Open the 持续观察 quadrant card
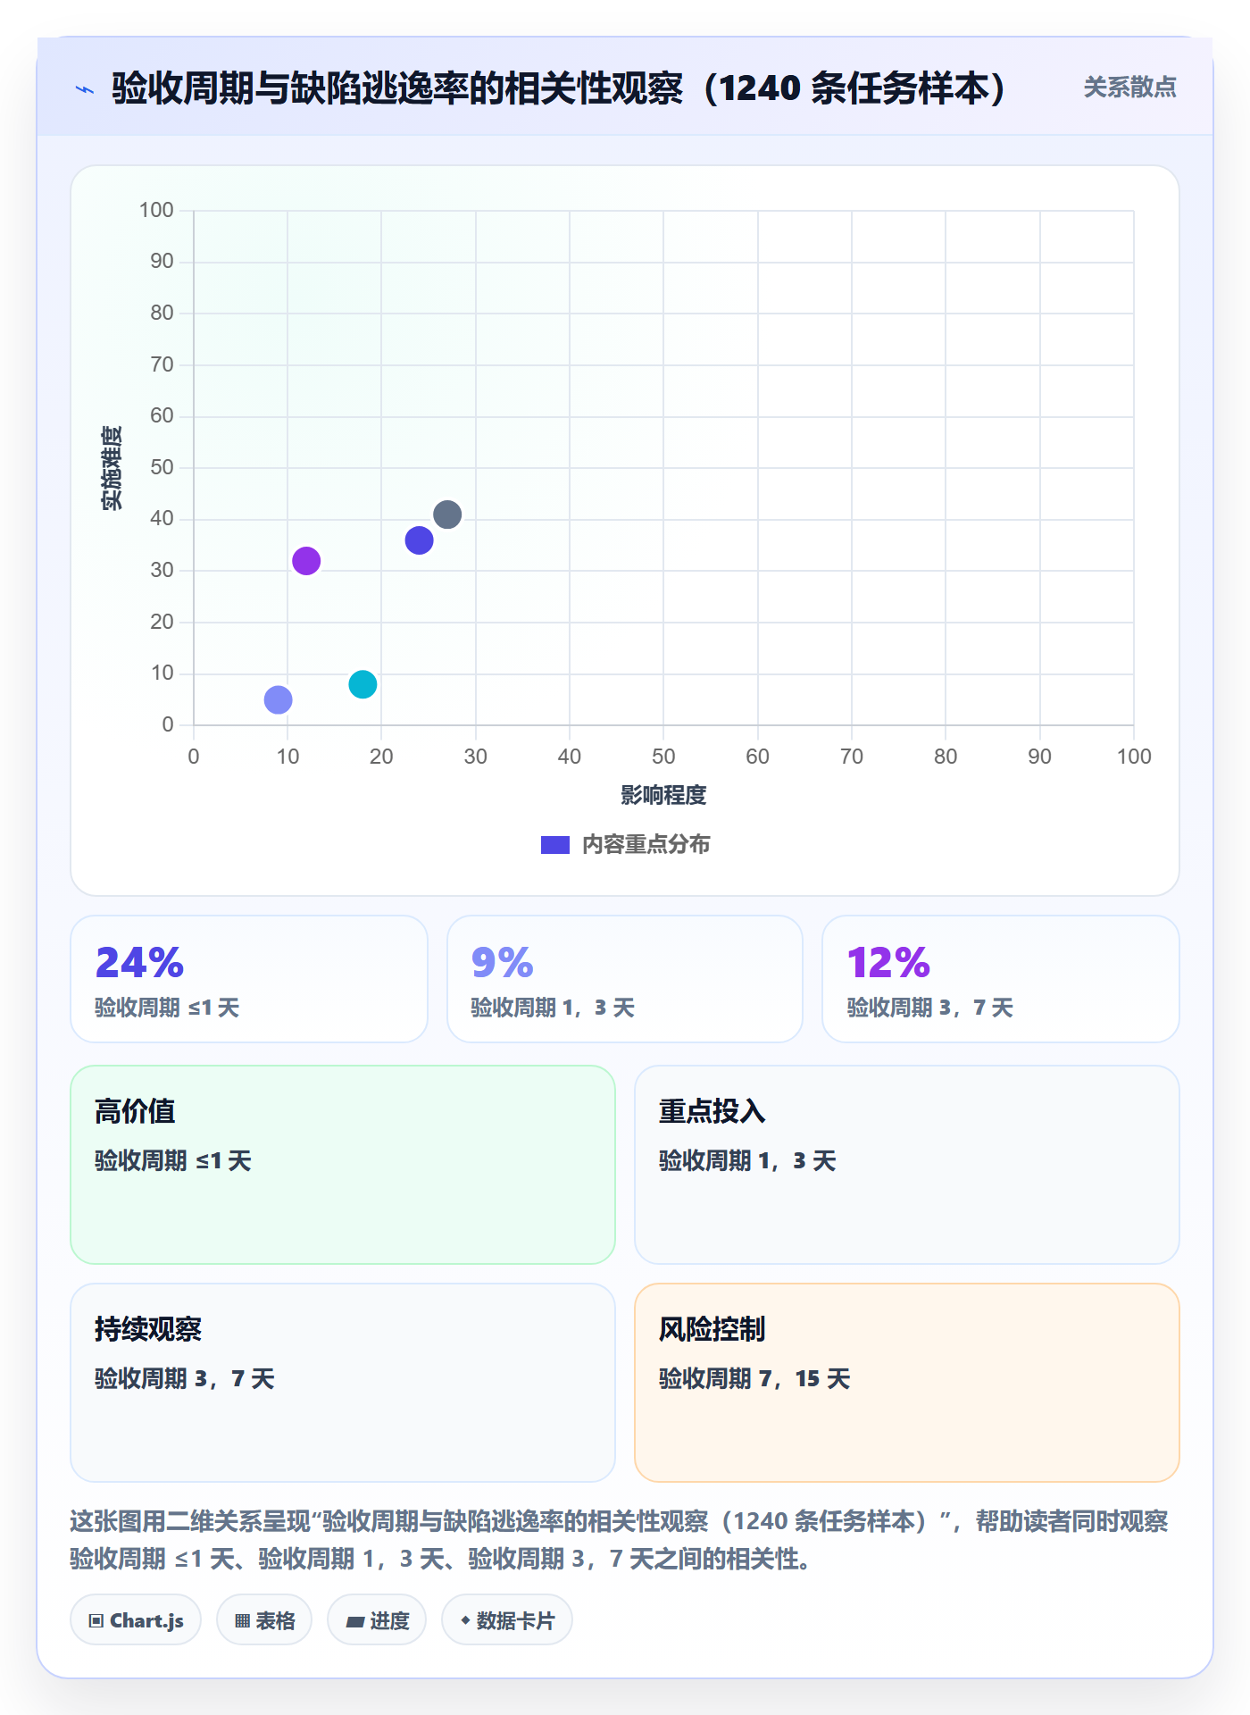This screenshot has width=1250, height=1715. click(x=343, y=1383)
